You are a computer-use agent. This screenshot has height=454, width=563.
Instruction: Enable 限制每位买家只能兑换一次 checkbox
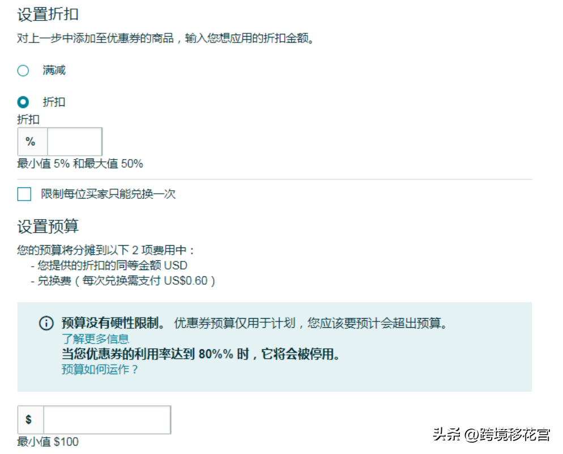point(24,194)
